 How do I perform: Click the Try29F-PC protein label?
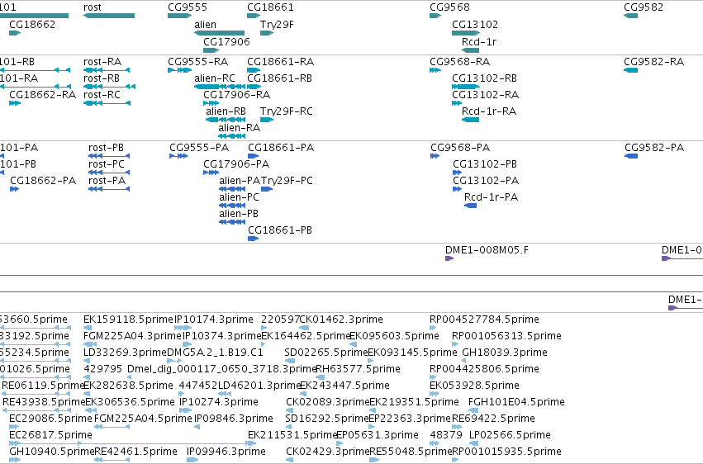(x=287, y=181)
